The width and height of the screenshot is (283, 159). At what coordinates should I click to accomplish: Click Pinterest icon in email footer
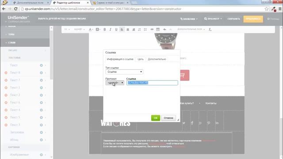point(209,123)
